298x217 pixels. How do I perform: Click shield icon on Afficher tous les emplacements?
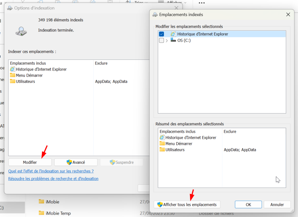click(160, 204)
